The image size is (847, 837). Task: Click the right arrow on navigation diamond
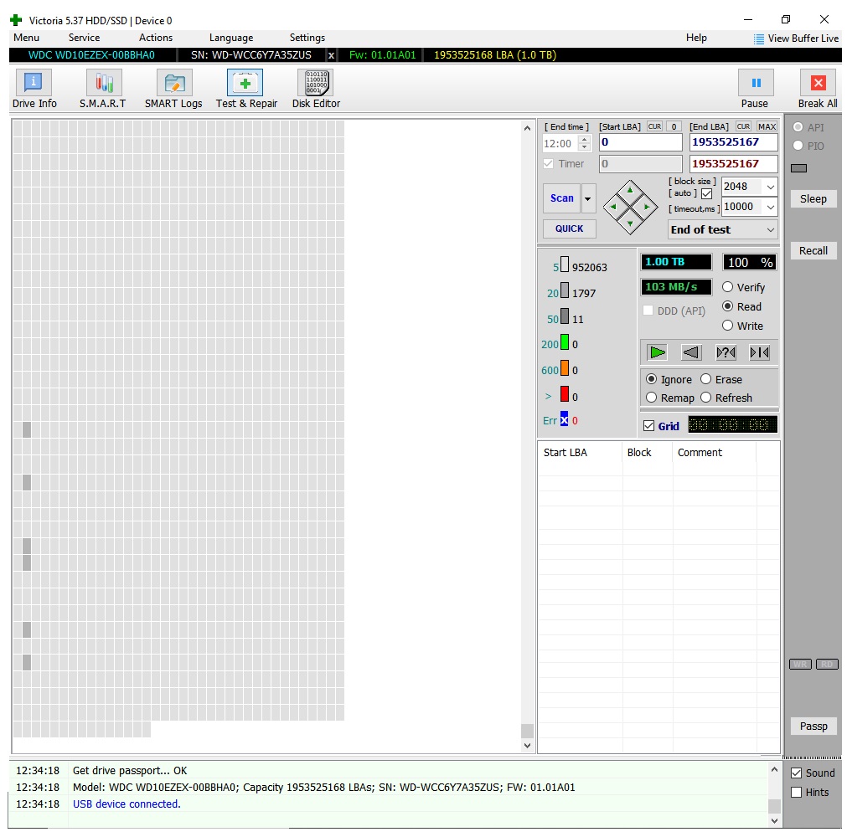click(647, 207)
